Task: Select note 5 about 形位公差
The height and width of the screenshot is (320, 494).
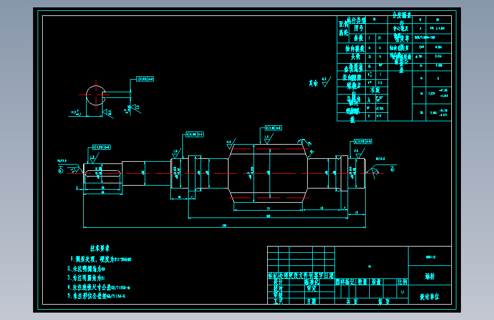Action: [x=96, y=296]
